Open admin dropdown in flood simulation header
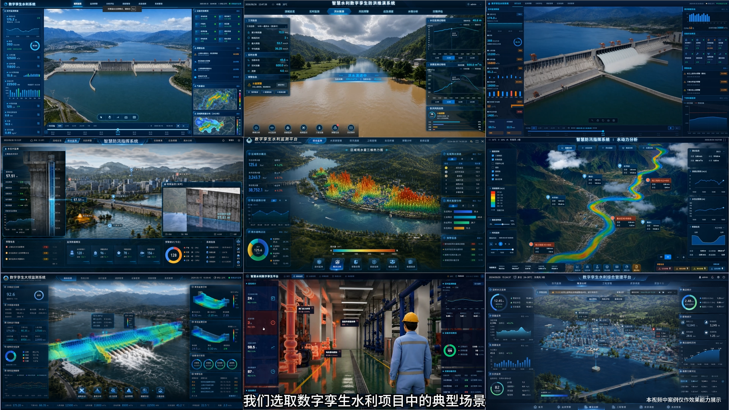729x410 pixels. (x=474, y=4)
